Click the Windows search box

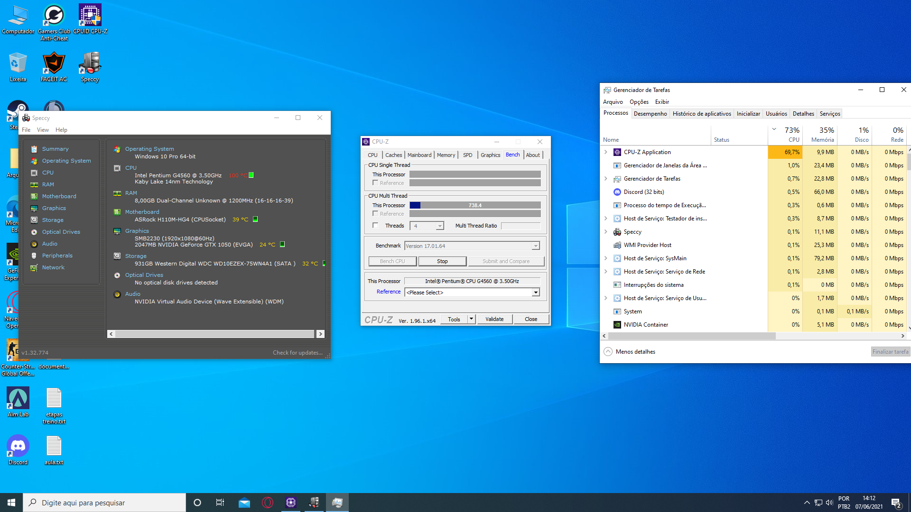click(x=104, y=503)
